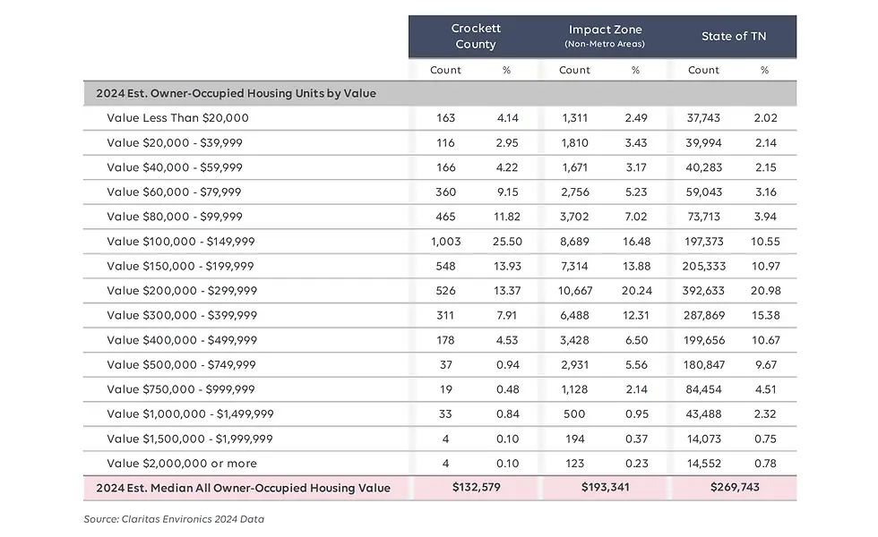The width and height of the screenshot is (878, 537).
Task: Select Impact Zone count 7,314 cell
Action: coord(574,267)
